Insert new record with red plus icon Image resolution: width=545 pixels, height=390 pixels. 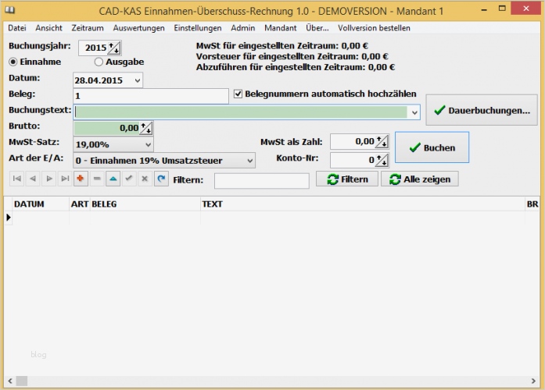tap(81, 179)
